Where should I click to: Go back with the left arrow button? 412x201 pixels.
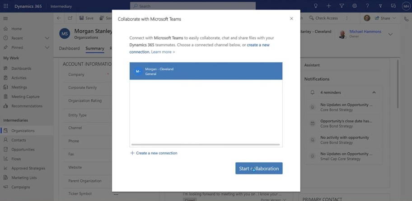[x=59, y=18]
